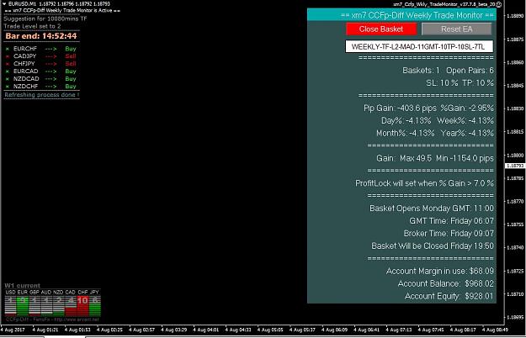Screen dimensions: 526x338
Task: Click the green arrow in the EURCAD row
Action: click(x=51, y=71)
